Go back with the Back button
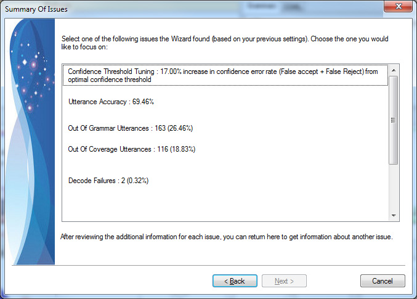 pyautogui.click(x=235, y=281)
